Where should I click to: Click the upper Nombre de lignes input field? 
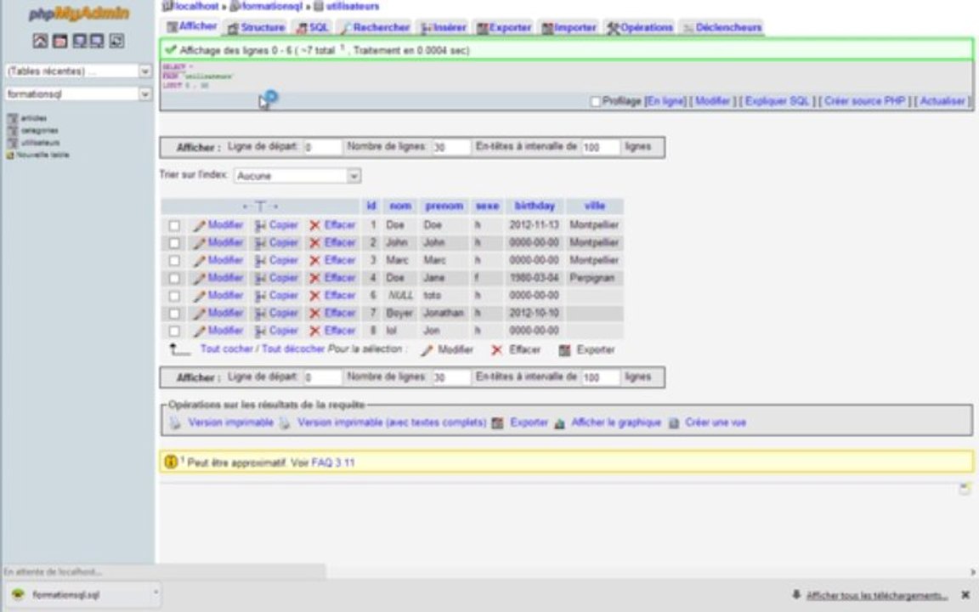451,147
